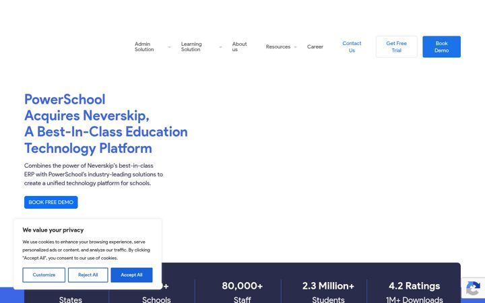Expand the Learning Solution dropdown arrow
The height and width of the screenshot is (303, 485).
pyautogui.click(x=220, y=47)
